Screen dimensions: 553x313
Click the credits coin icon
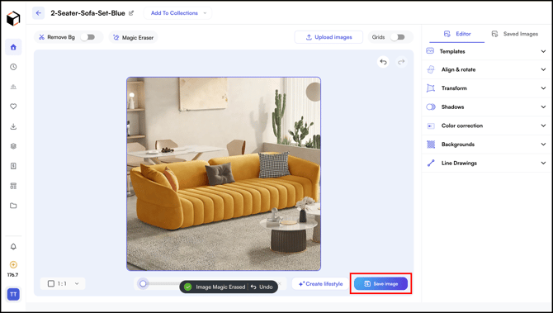coord(13,264)
